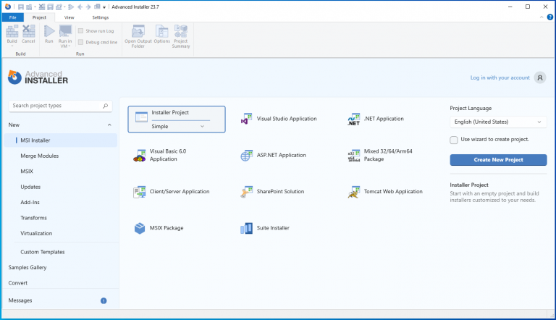Select the Suite Installer project type
This screenshot has height=320, width=556.
coord(265,228)
